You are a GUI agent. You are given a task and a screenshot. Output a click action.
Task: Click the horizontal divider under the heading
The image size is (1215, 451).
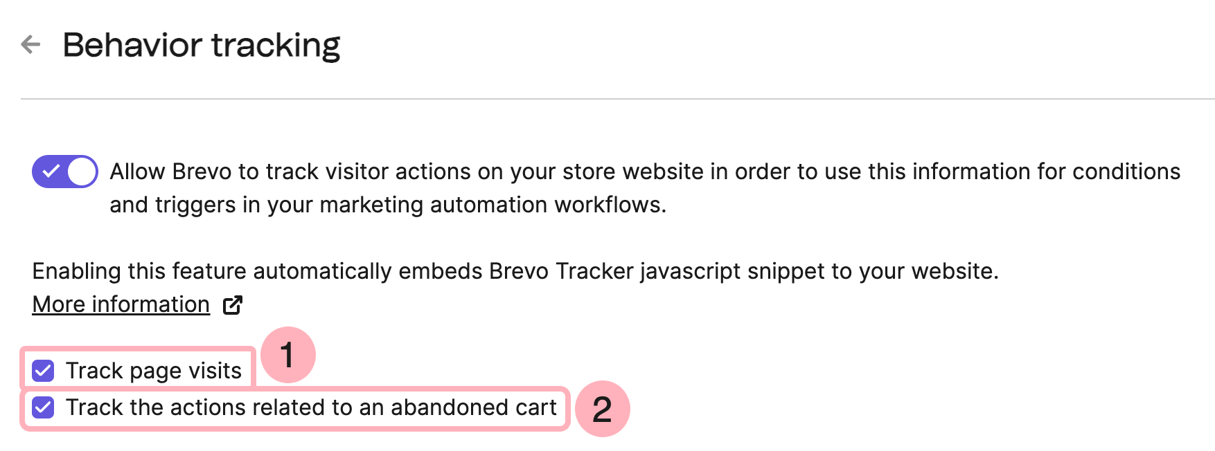pos(617,99)
